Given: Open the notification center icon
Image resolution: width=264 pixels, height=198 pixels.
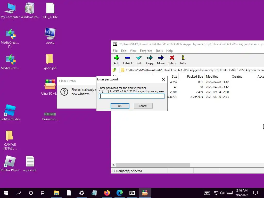Looking at the screenshot, I should point(255,193).
